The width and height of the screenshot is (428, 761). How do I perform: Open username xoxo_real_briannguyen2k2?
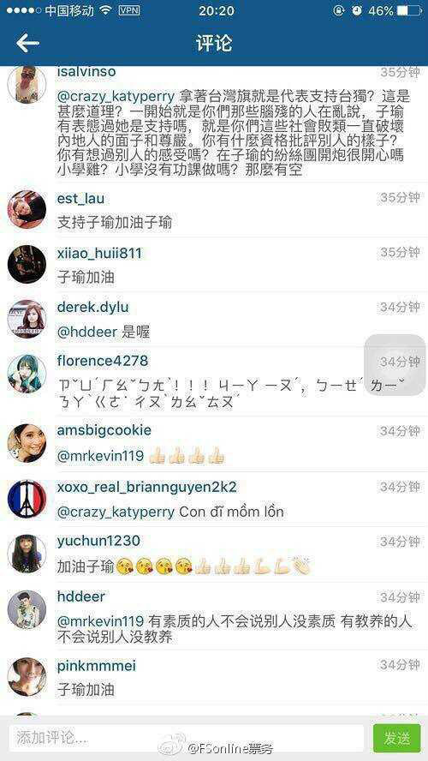[x=147, y=487]
